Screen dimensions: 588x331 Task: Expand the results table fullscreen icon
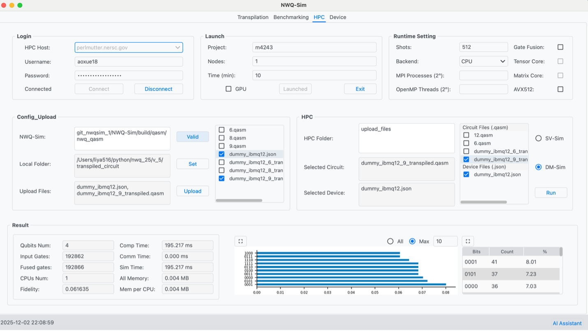(x=468, y=241)
